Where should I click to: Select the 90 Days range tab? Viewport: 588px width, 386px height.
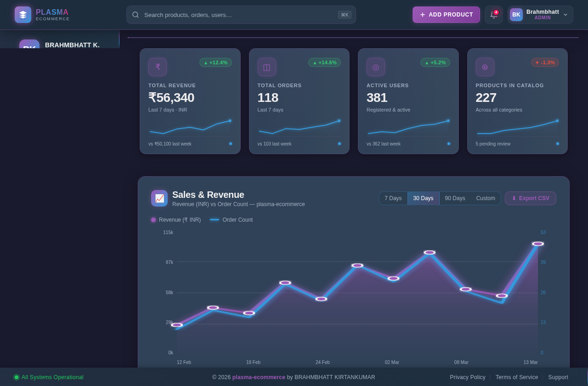pyautogui.click(x=454, y=198)
